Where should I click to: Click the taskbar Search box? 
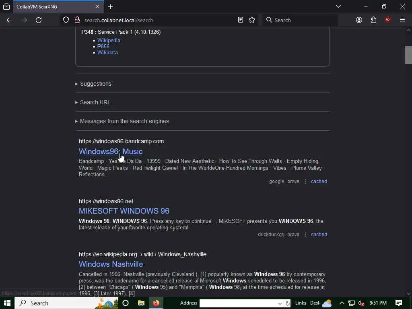[66, 303]
